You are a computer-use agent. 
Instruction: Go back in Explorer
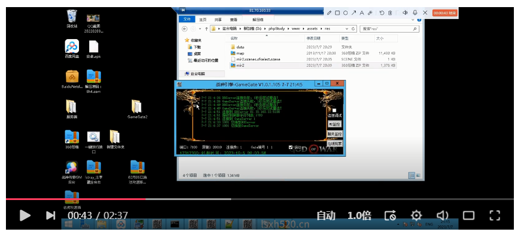click(x=185, y=29)
